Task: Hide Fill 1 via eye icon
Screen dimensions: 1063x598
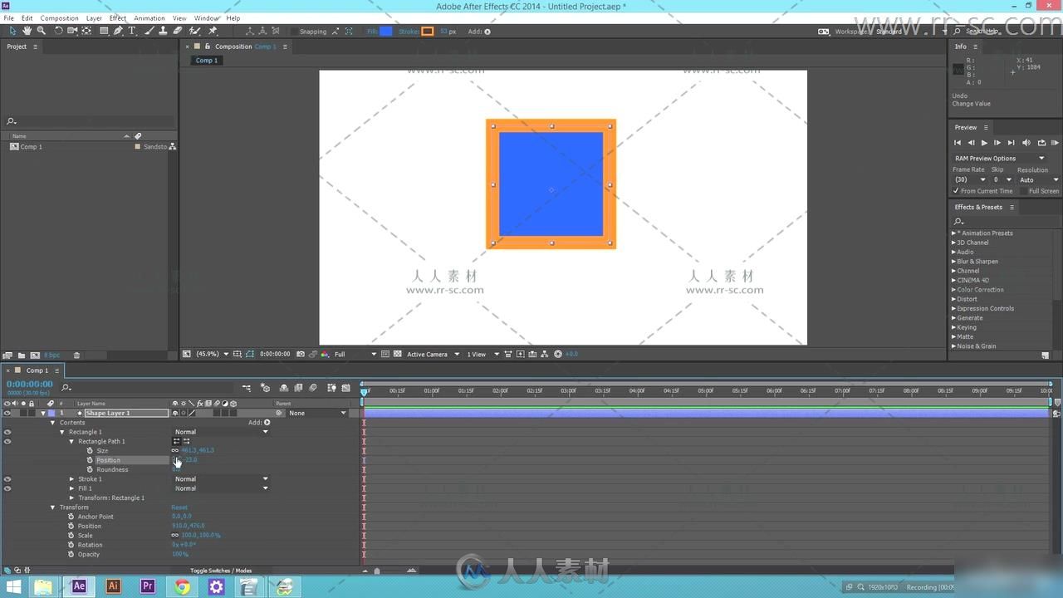Action: pyautogui.click(x=7, y=488)
